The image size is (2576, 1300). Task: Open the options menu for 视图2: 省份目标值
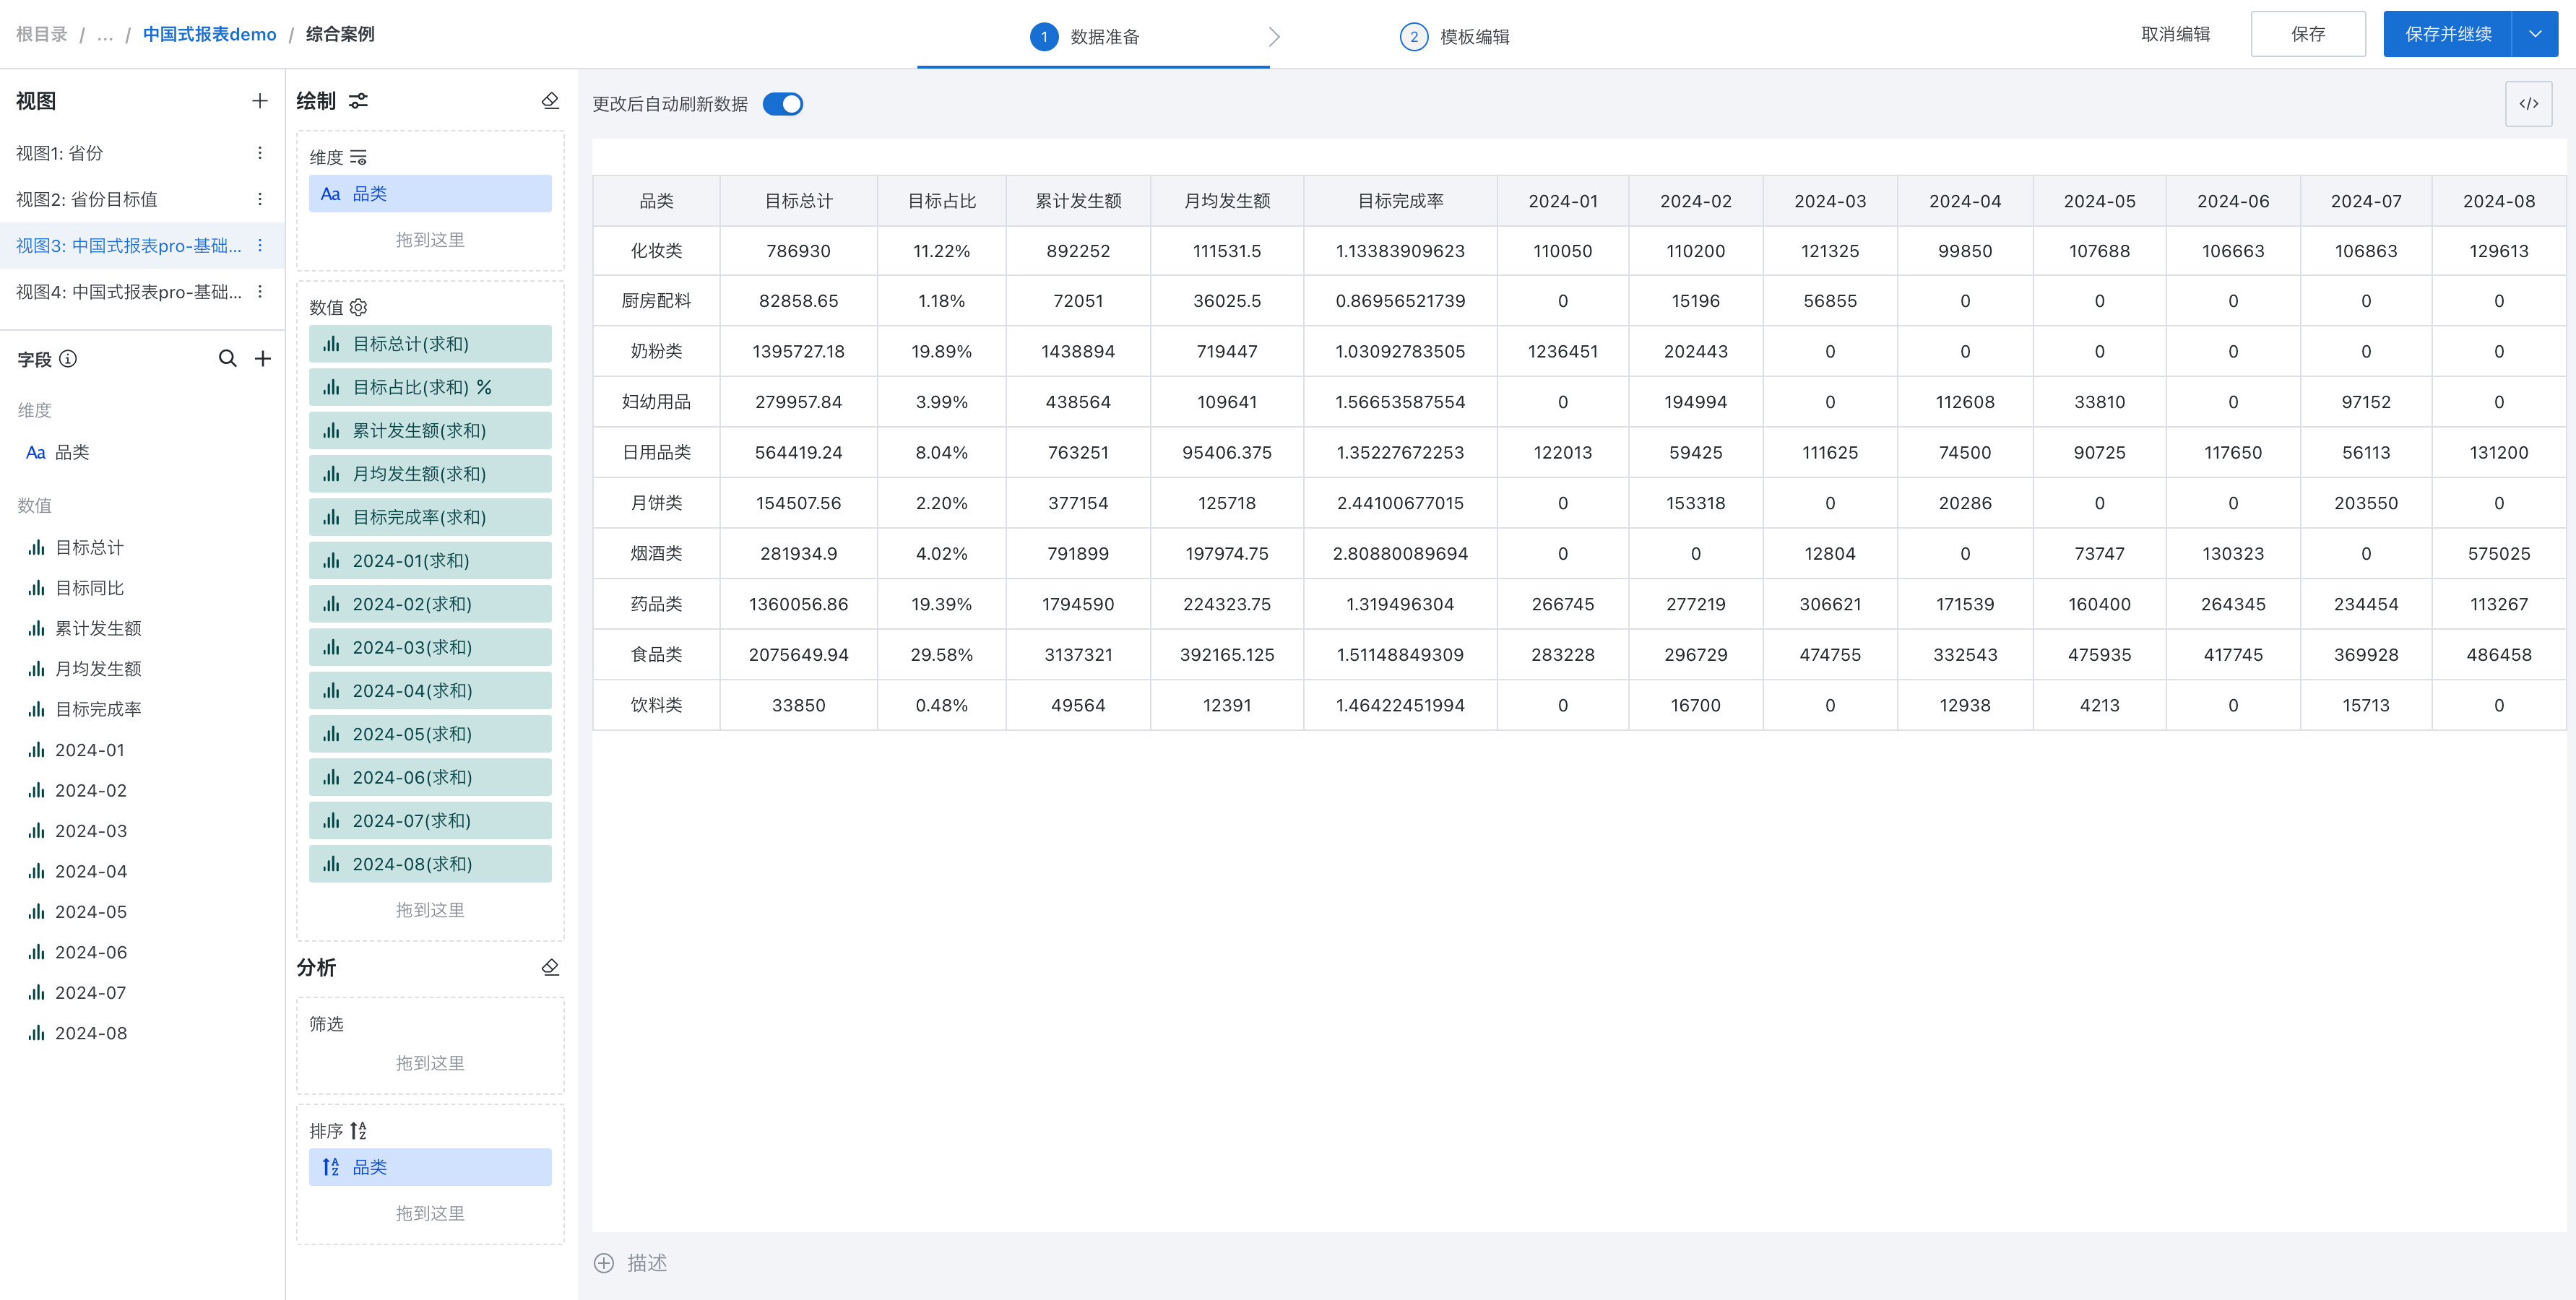coord(260,199)
